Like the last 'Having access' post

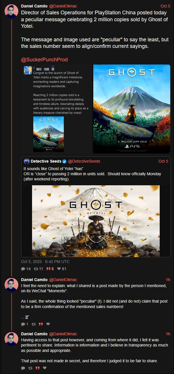pyautogui.click(x=45, y=368)
